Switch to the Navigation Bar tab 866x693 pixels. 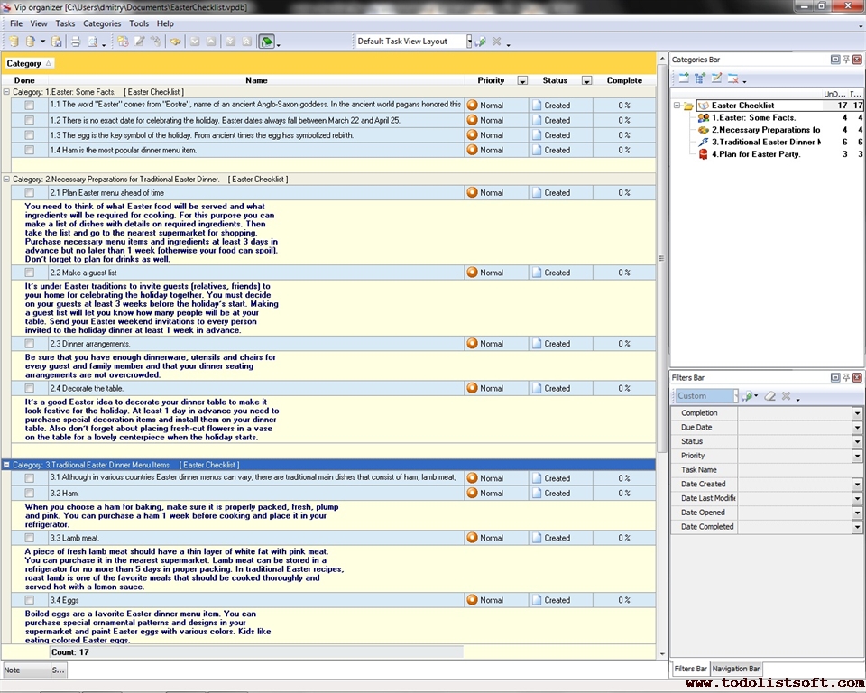point(736,669)
